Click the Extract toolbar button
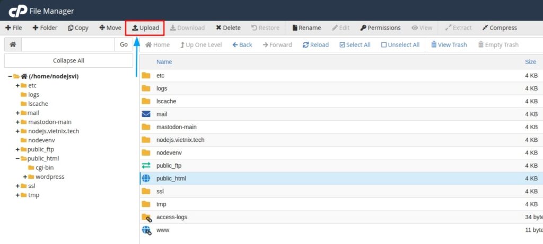Image resolution: width=543 pixels, height=244 pixels. click(x=458, y=28)
